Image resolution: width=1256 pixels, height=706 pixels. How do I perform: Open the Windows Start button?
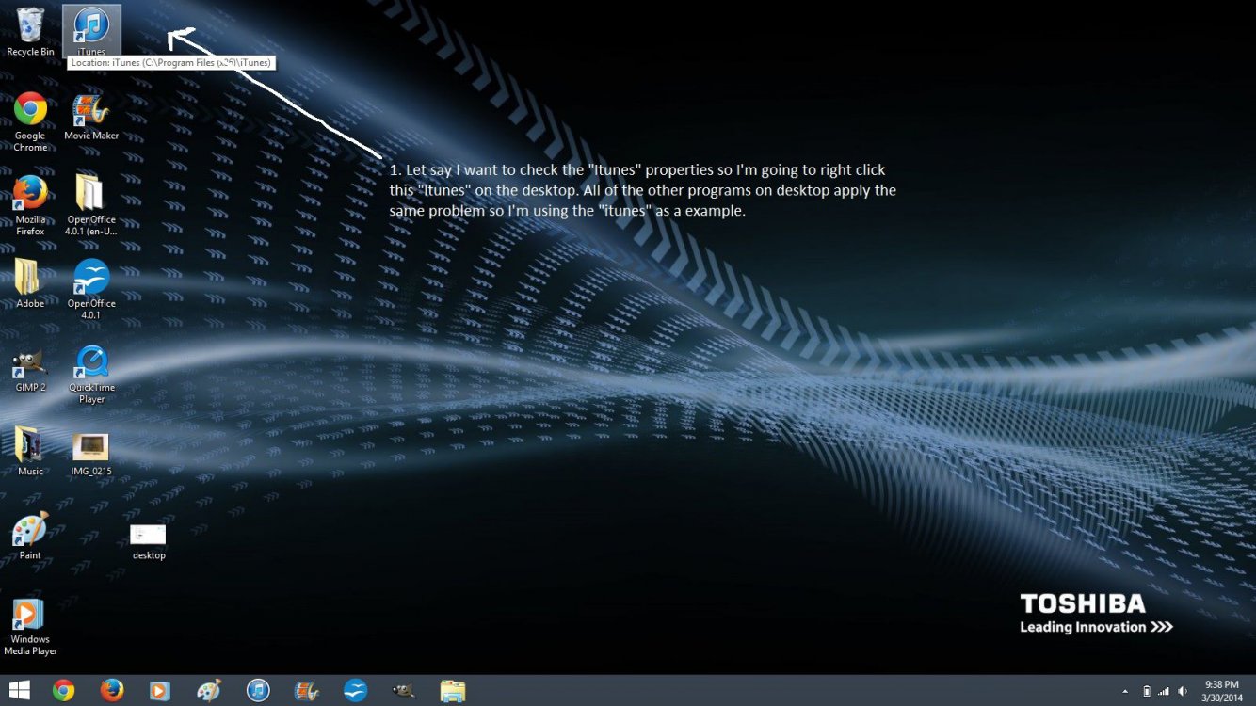tap(18, 691)
